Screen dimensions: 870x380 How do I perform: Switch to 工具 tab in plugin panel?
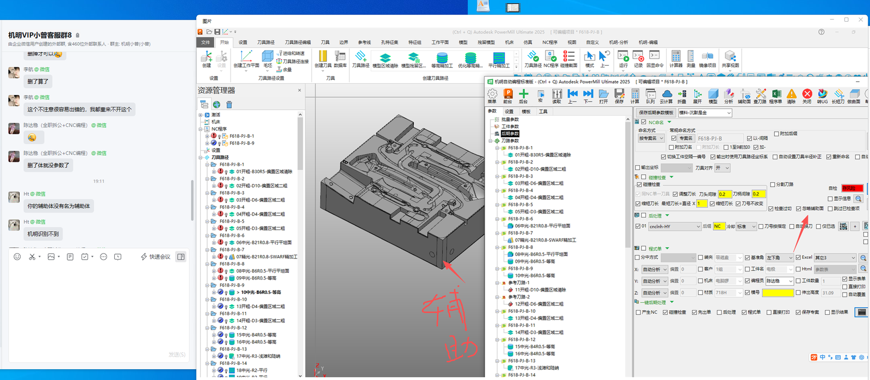click(x=543, y=111)
